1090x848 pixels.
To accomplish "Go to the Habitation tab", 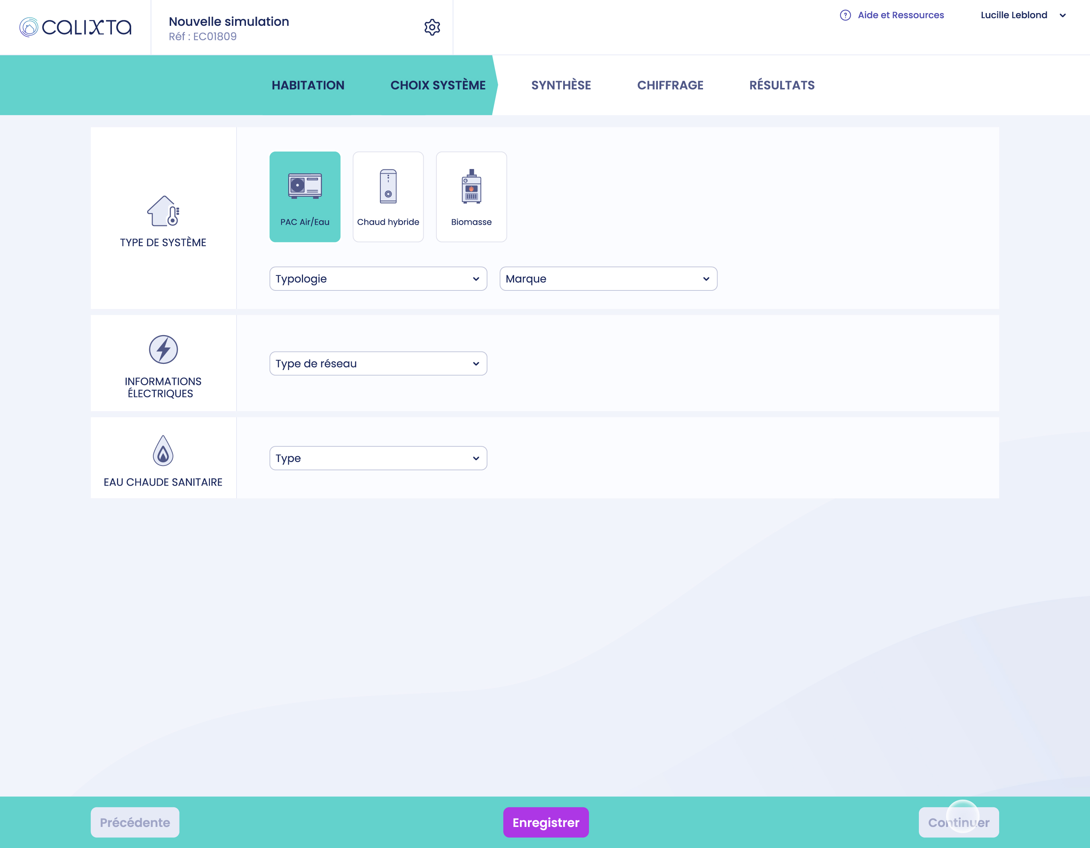I will coord(308,85).
